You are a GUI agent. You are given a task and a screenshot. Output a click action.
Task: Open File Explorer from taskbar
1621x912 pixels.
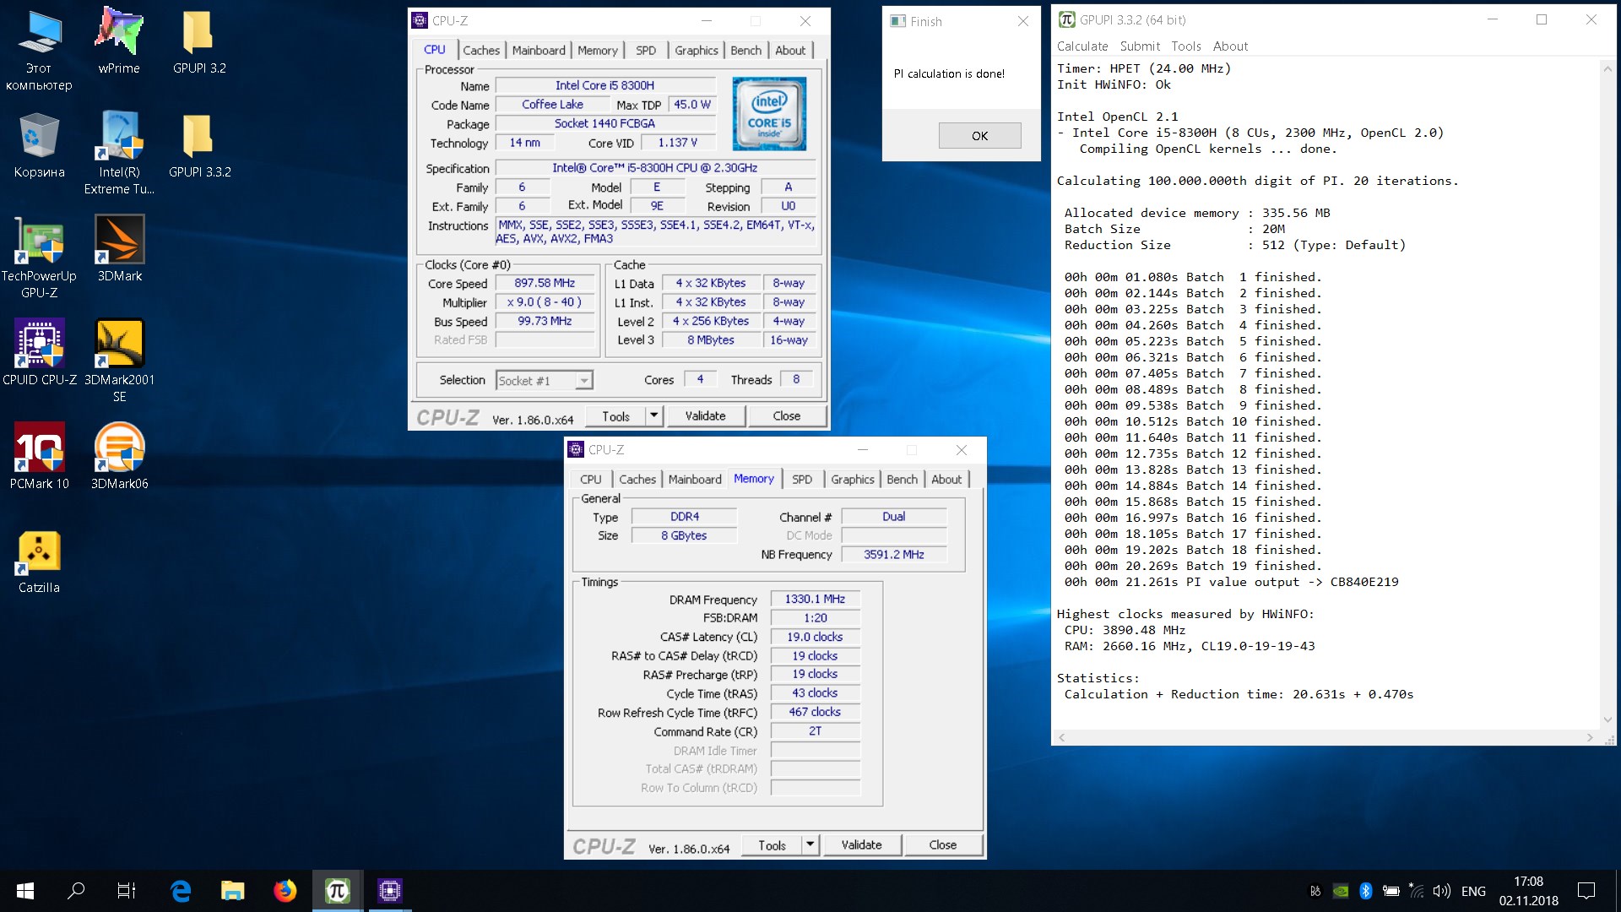pos(232,891)
